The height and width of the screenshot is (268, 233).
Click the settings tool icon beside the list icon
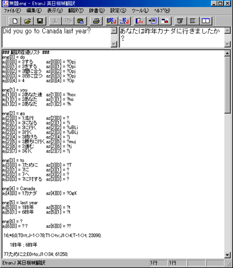180,21
